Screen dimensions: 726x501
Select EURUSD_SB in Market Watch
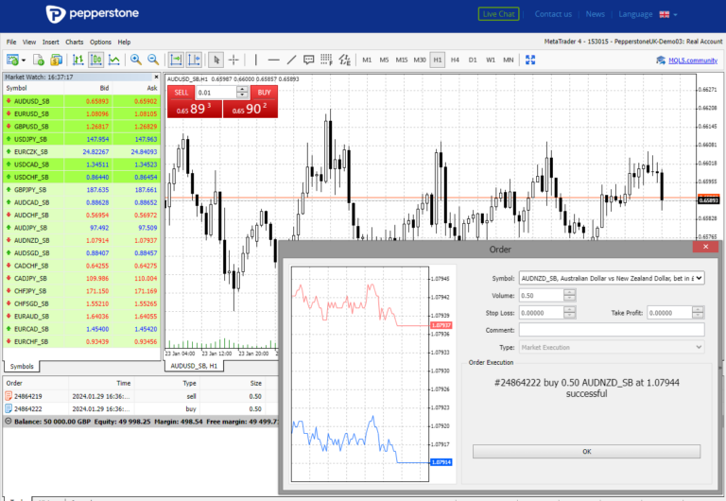coord(81,113)
